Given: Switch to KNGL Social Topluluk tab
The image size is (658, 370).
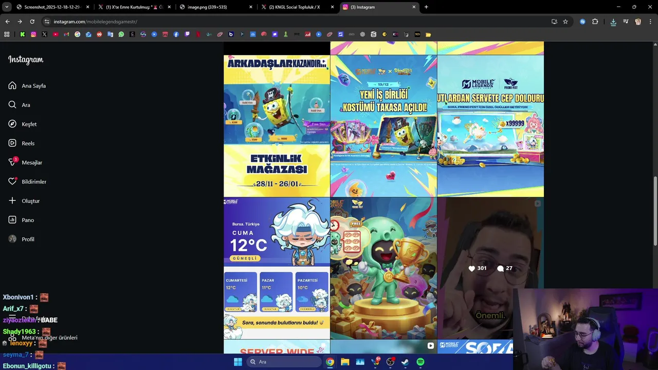Looking at the screenshot, I should click(x=298, y=7).
